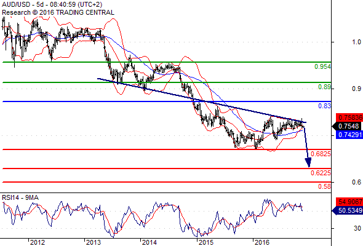
Task: Click the RSI value 54.9067 red tag
Action: pyautogui.click(x=349, y=202)
